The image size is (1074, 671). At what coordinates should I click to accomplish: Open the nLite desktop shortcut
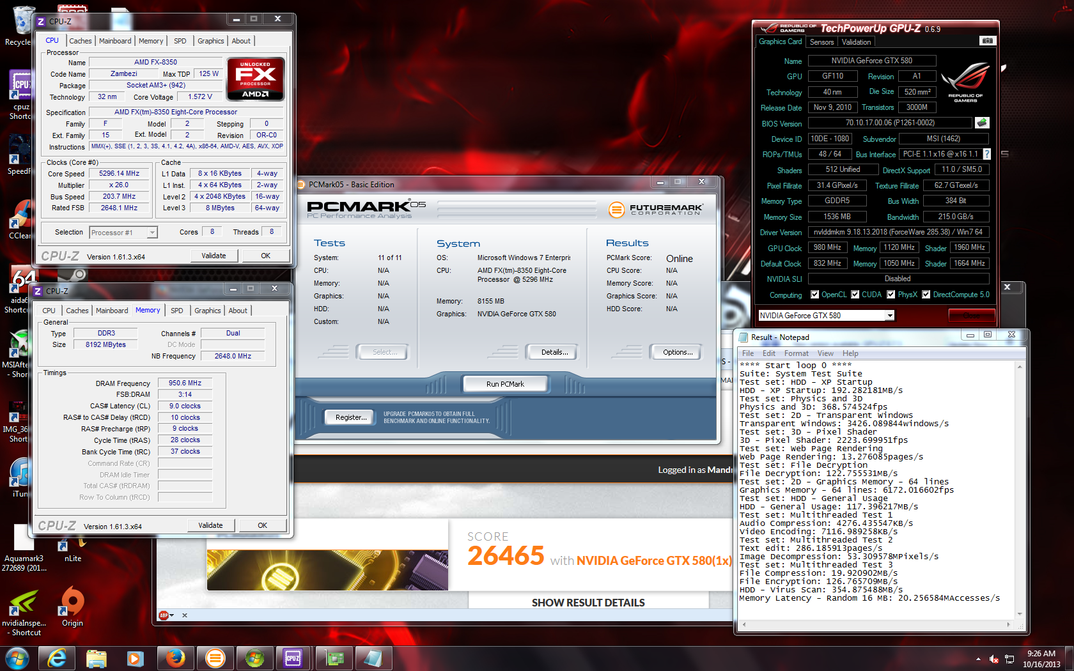coord(72,551)
